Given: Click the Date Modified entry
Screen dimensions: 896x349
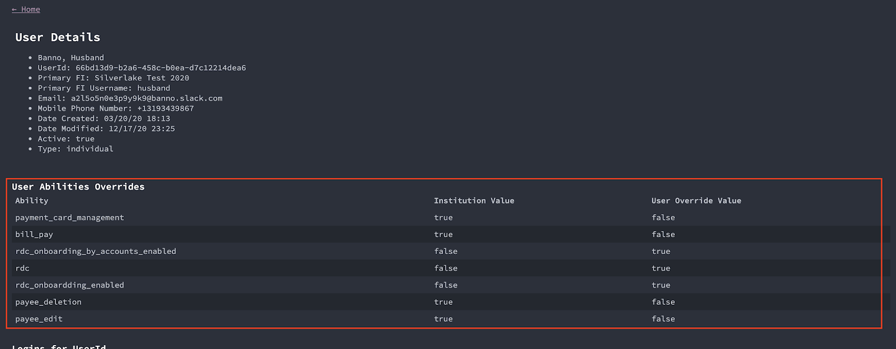Looking at the screenshot, I should tap(106, 129).
